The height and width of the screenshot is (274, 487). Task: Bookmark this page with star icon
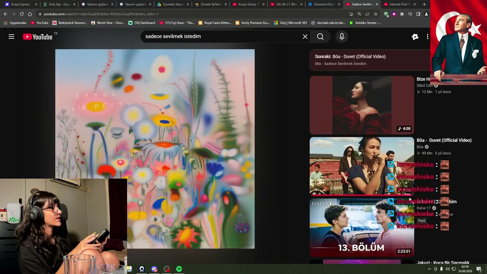(376, 14)
